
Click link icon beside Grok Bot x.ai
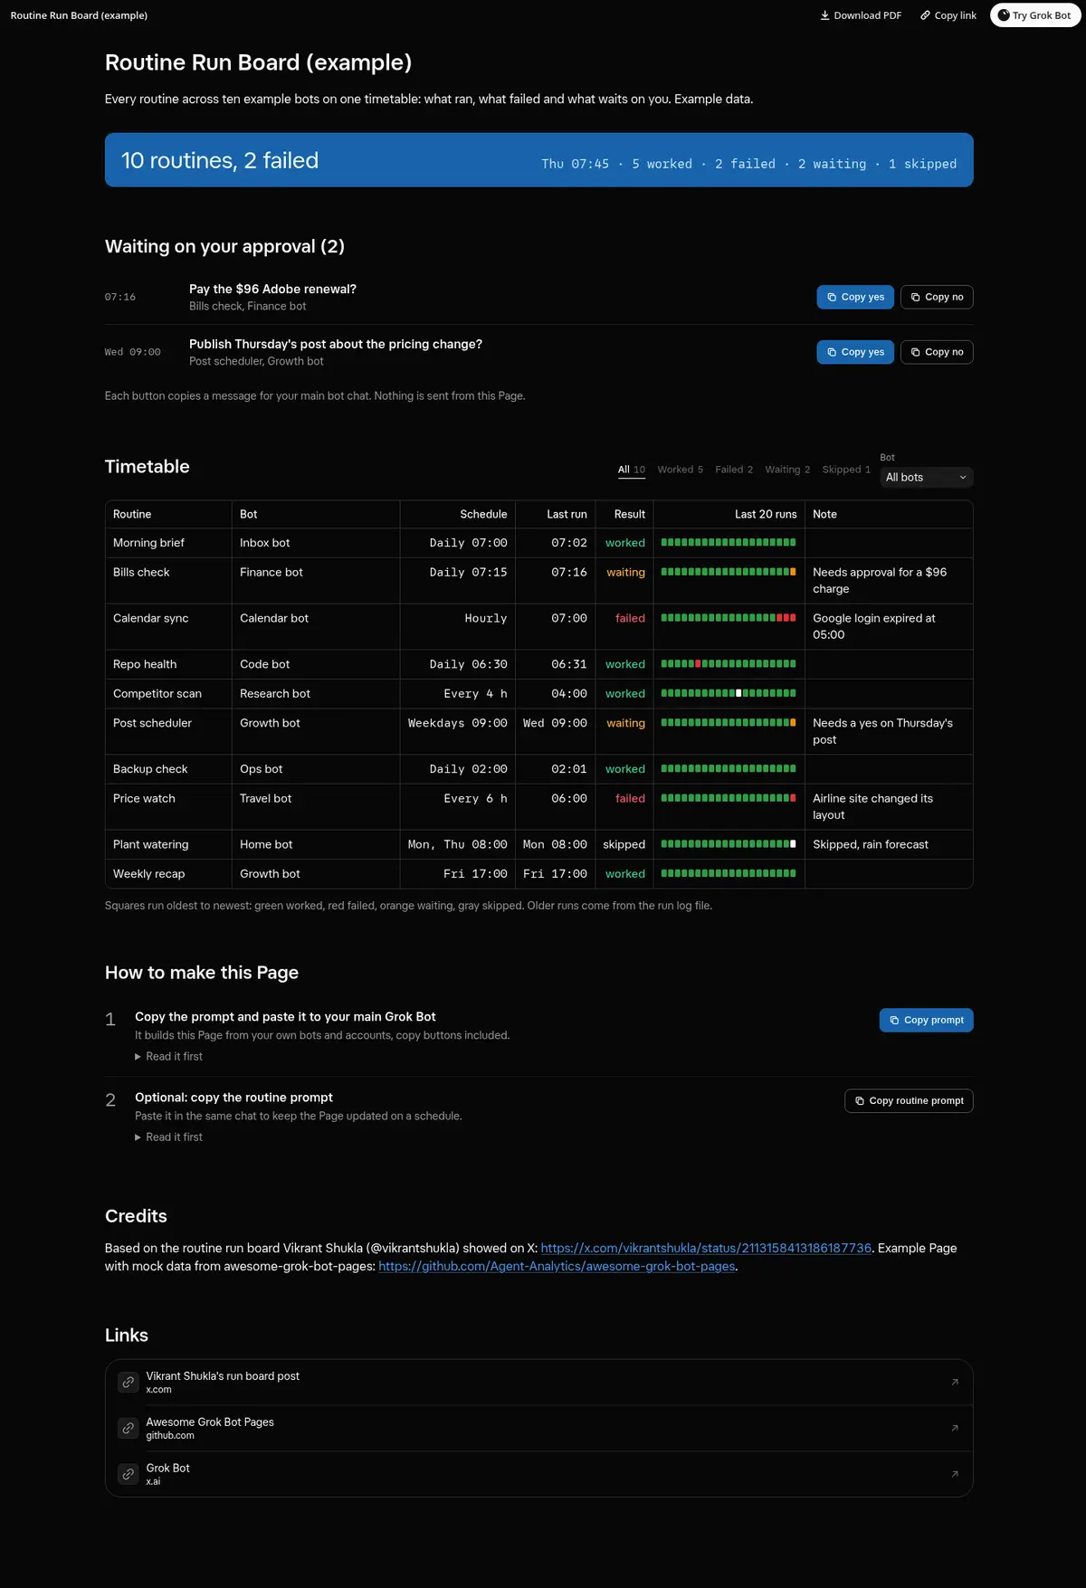(x=129, y=1474)
